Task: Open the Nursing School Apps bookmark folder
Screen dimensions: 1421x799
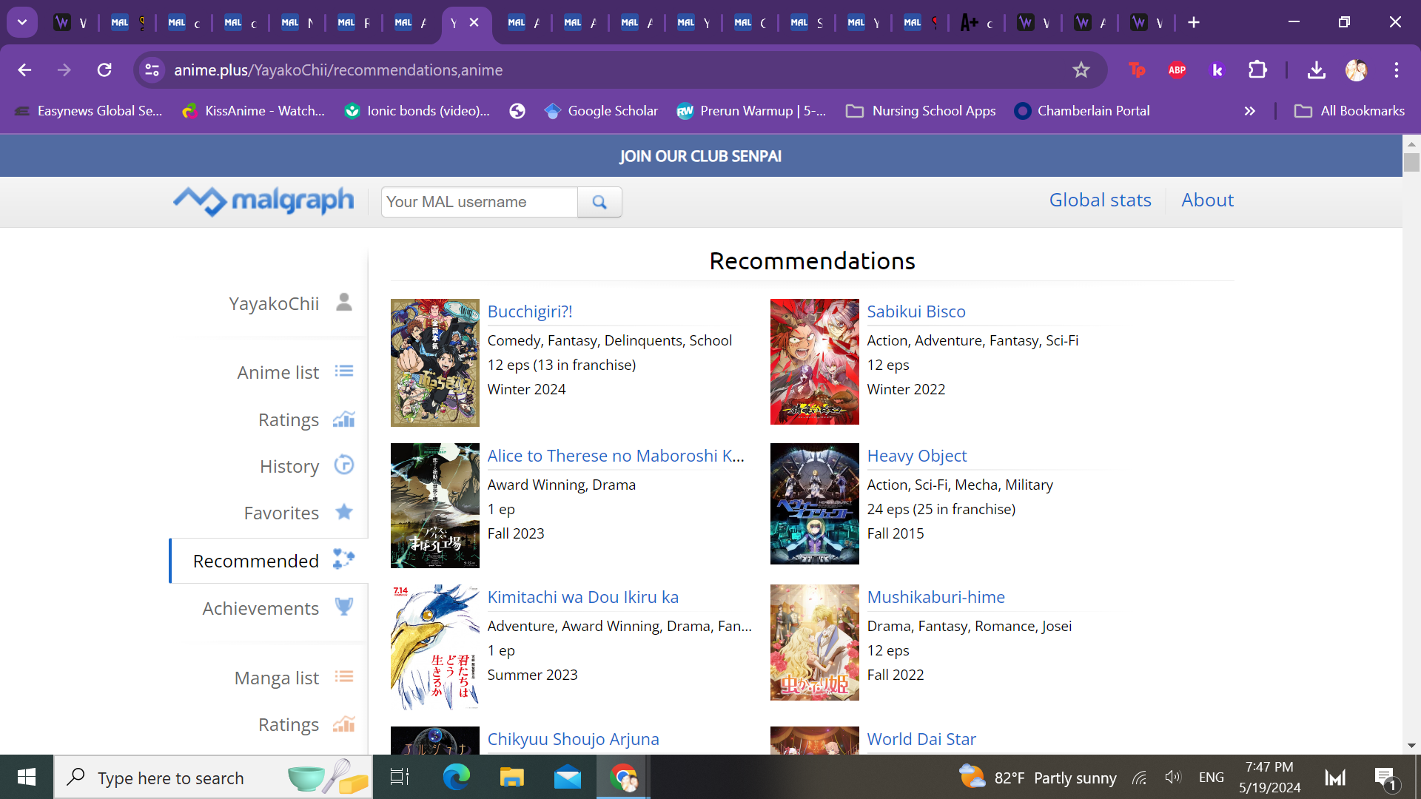Action: tap(921, 111)
